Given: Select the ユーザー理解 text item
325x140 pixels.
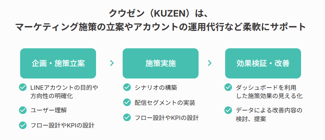Looking at the screenshot, I should click(49, 110).
